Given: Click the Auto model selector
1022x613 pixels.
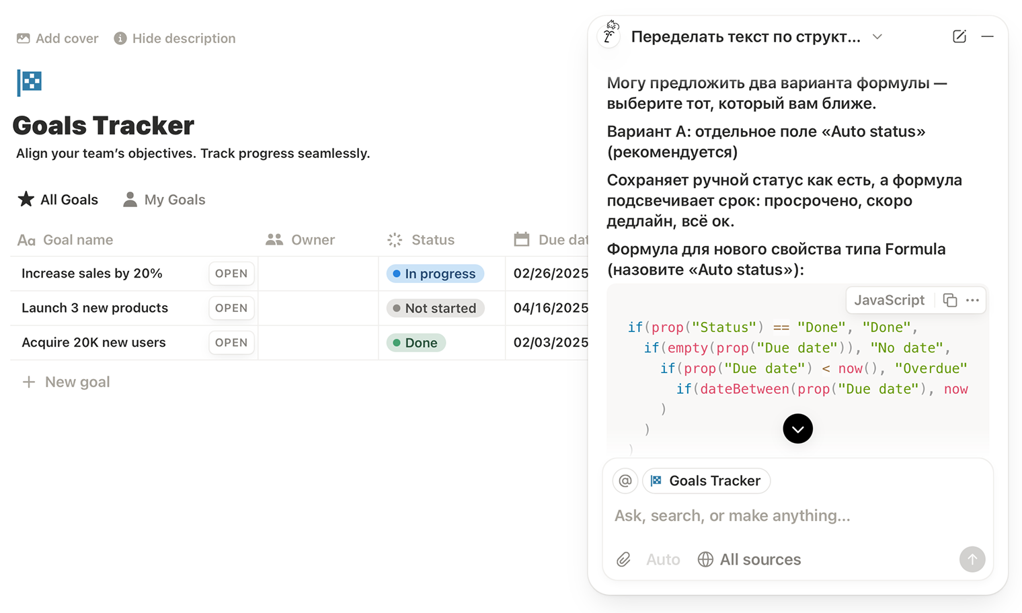Looking at the screenshot, I should 662,559.
